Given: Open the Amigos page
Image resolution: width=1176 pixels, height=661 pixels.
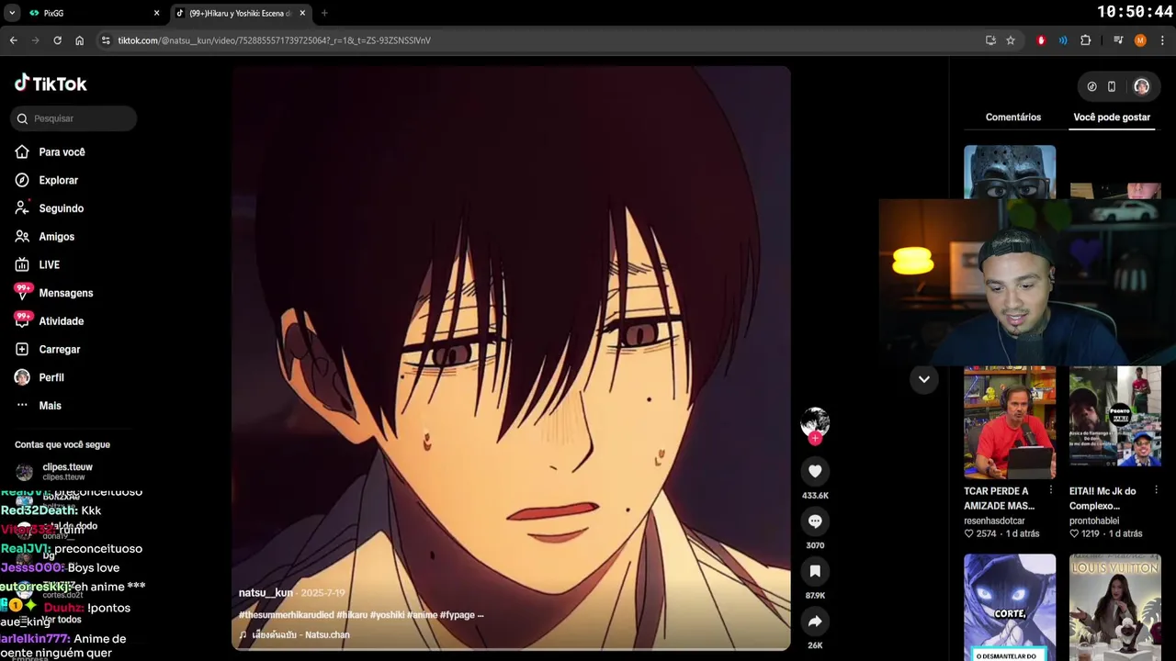Looking at the screenshot, I should pyautogui.click(x=56, y=237).
